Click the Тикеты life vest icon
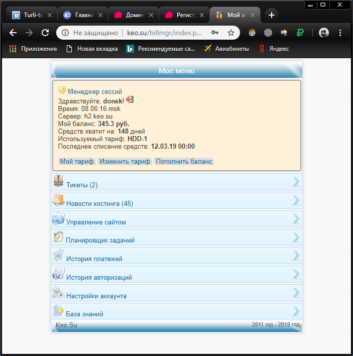 click(x=59, y=182)
